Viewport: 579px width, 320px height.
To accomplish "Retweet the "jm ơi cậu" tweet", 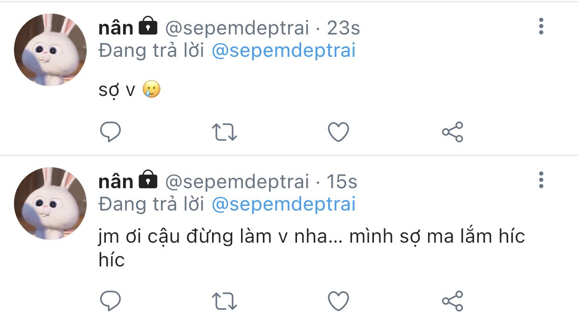I will click(225, 301).
